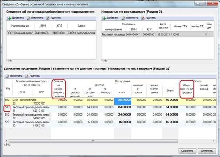Click Удалить icon in Накладные panel
Image resolution: width=220 pixels, height=157 pixels.
(x=143, y=18)
